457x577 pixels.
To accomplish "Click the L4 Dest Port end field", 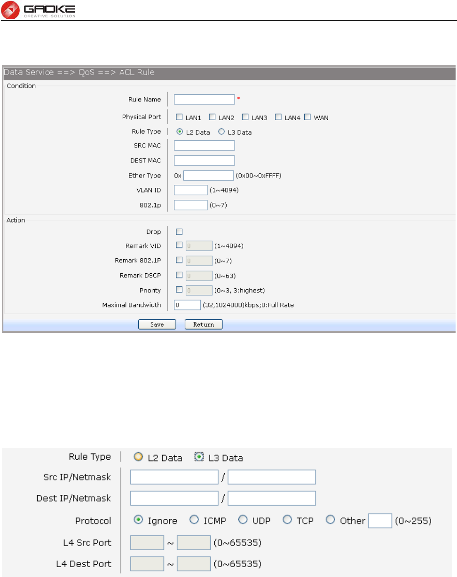I will pos(193,565).
